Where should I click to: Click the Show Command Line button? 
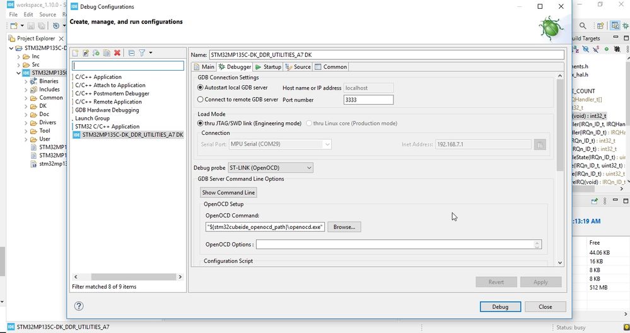coord(228,192)
